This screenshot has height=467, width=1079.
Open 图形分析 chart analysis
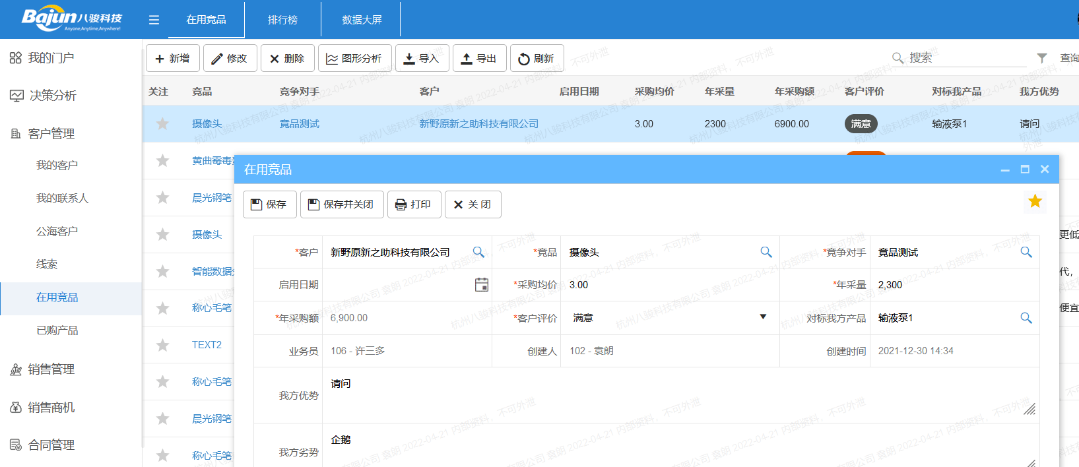(354, 59)
